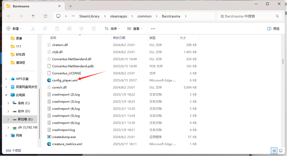Navigate up one folder level
Viewport: 287px width, 156px height.
click(x=33, y=16)
